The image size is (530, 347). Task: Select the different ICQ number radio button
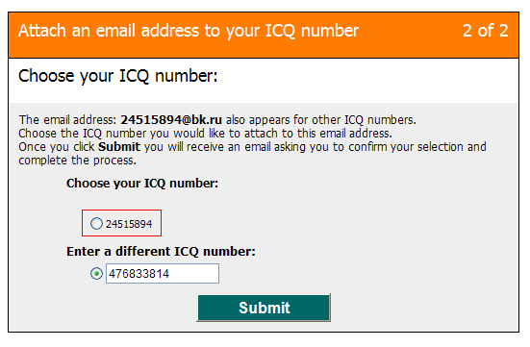tap(96, 273)
